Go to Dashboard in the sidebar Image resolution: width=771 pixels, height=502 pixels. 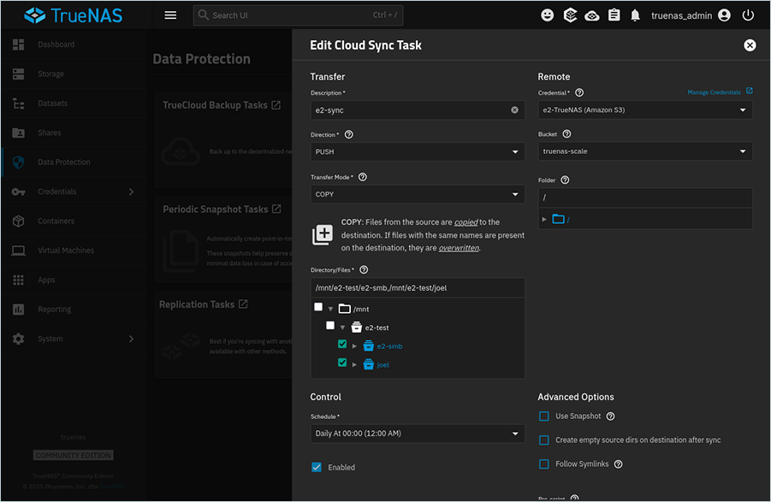pyautogui.click(x=56, y=44)
